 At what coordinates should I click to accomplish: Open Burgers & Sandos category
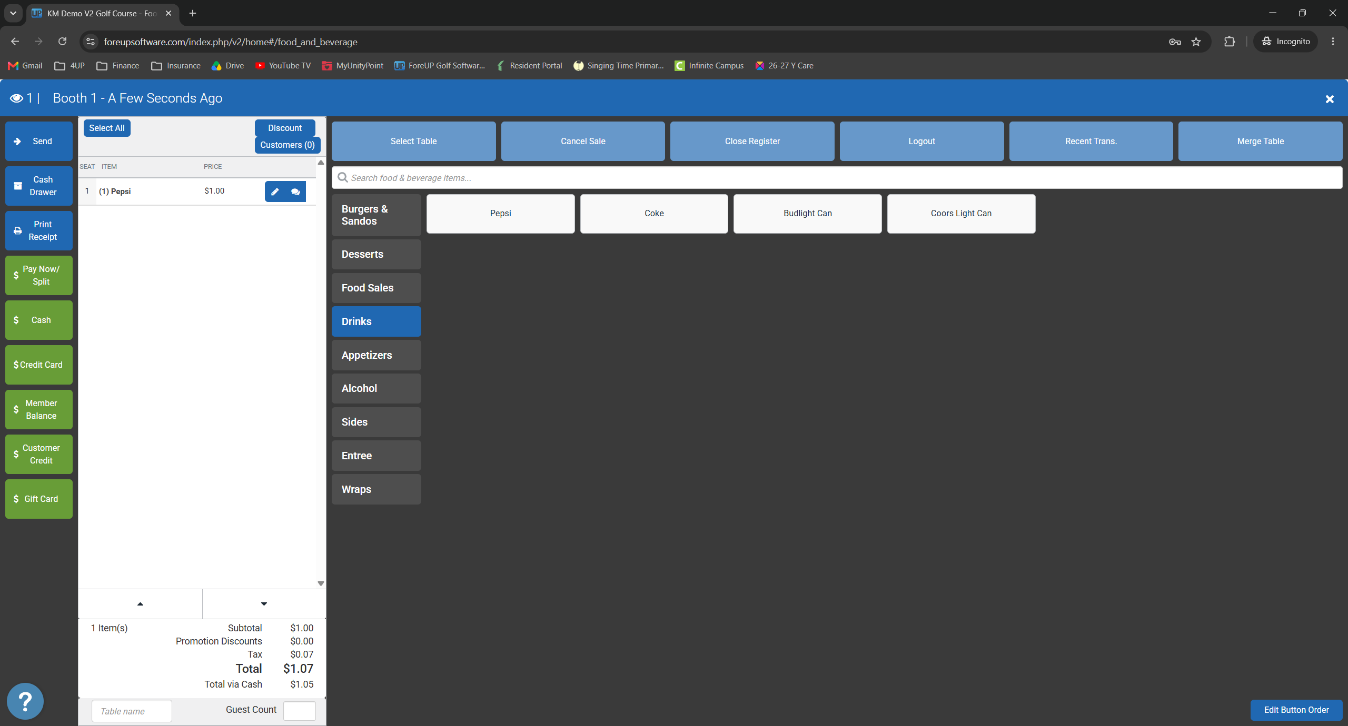tap(376, 215)
